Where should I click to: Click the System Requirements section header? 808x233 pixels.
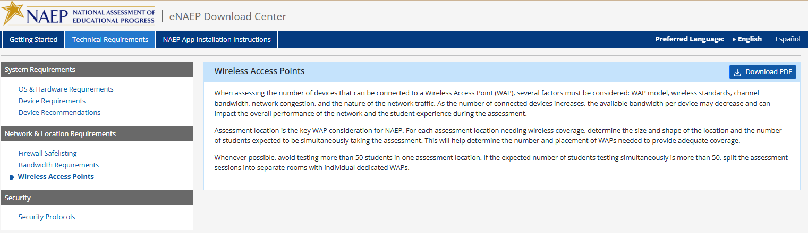point(97,70)
